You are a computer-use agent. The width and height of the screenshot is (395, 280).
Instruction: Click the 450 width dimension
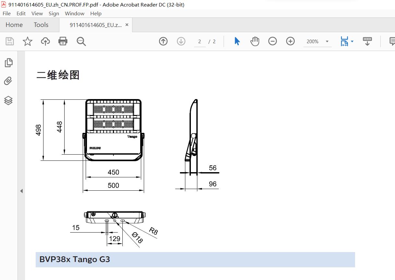pos(114,172)
